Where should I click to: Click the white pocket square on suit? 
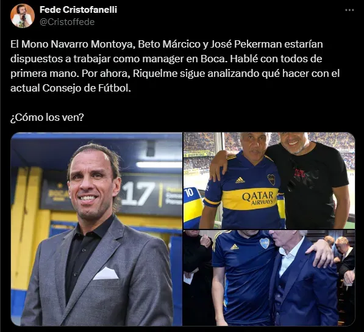click(106, 273)
